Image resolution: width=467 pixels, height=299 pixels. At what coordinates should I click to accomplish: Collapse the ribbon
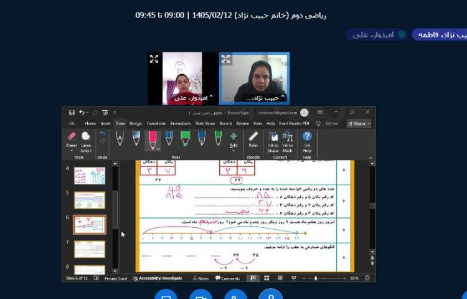[x=371, y=158]
